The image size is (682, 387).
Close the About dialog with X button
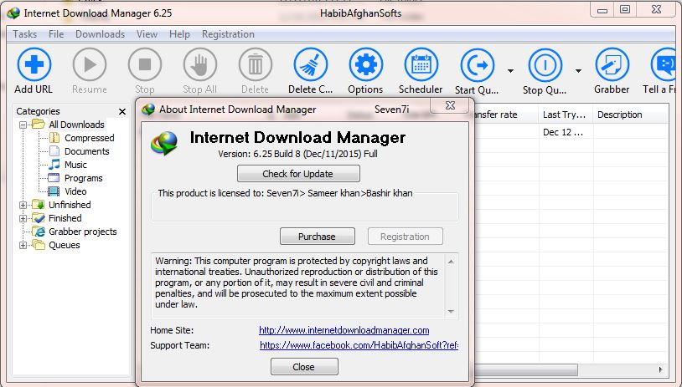pos(450,105)
